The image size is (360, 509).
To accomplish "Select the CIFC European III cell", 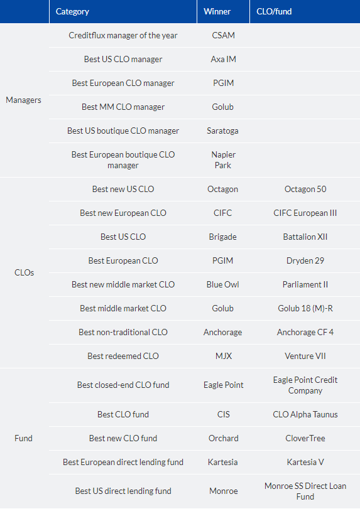I will pyautogui.click(x=305, y=213).
